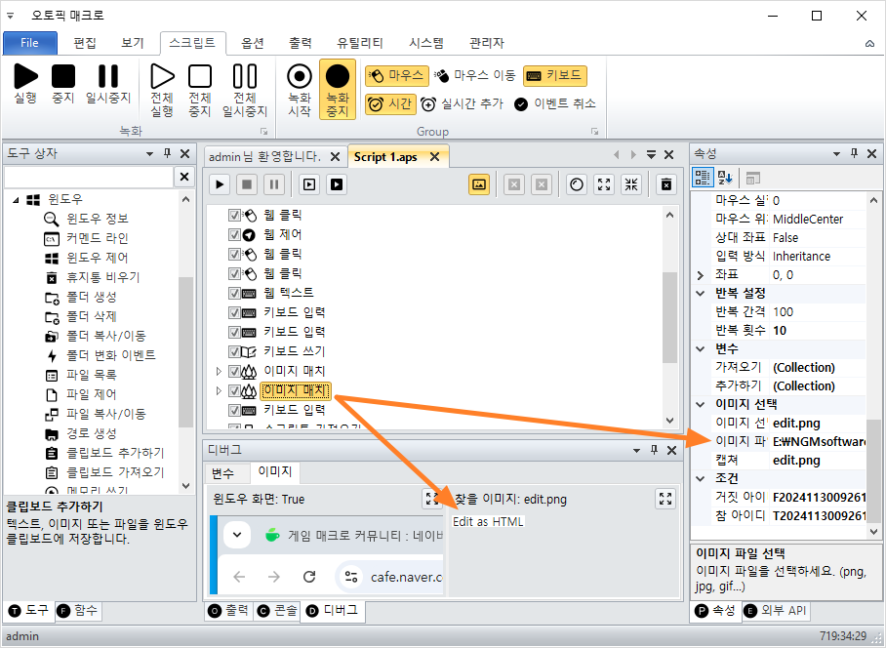The height and width of the screenshot is (648, 886).
Task: Click the 전체 실행 (Run all) icon
Action: click(162, 76)
